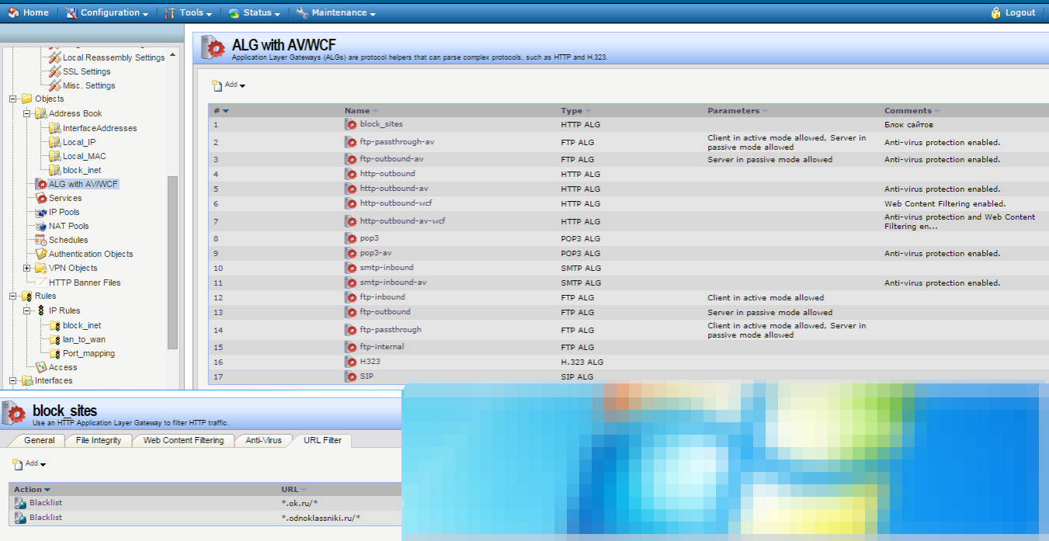Collapse the IP Rules tree node

pyautogui.click(x=27, y=310)
